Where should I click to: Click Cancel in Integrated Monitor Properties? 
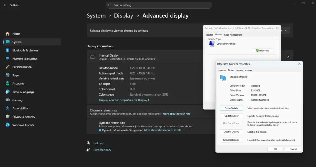click(293, 149)
